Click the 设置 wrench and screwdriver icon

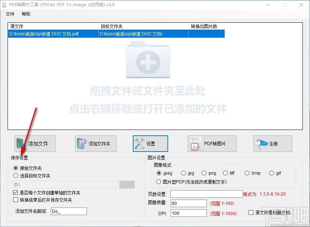[139, 144]
